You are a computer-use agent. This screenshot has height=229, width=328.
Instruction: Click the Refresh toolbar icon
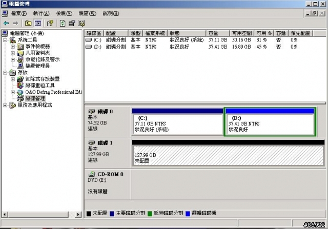[63, 23]
